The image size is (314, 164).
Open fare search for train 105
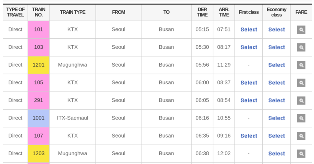301,83
